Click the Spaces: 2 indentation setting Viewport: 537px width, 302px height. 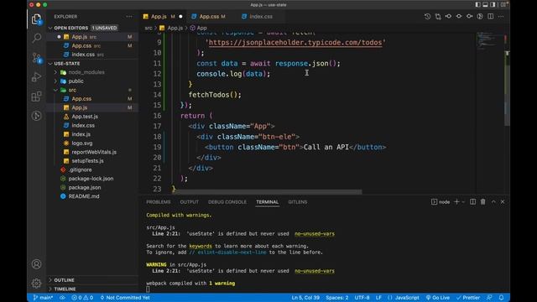click(337, 298)
